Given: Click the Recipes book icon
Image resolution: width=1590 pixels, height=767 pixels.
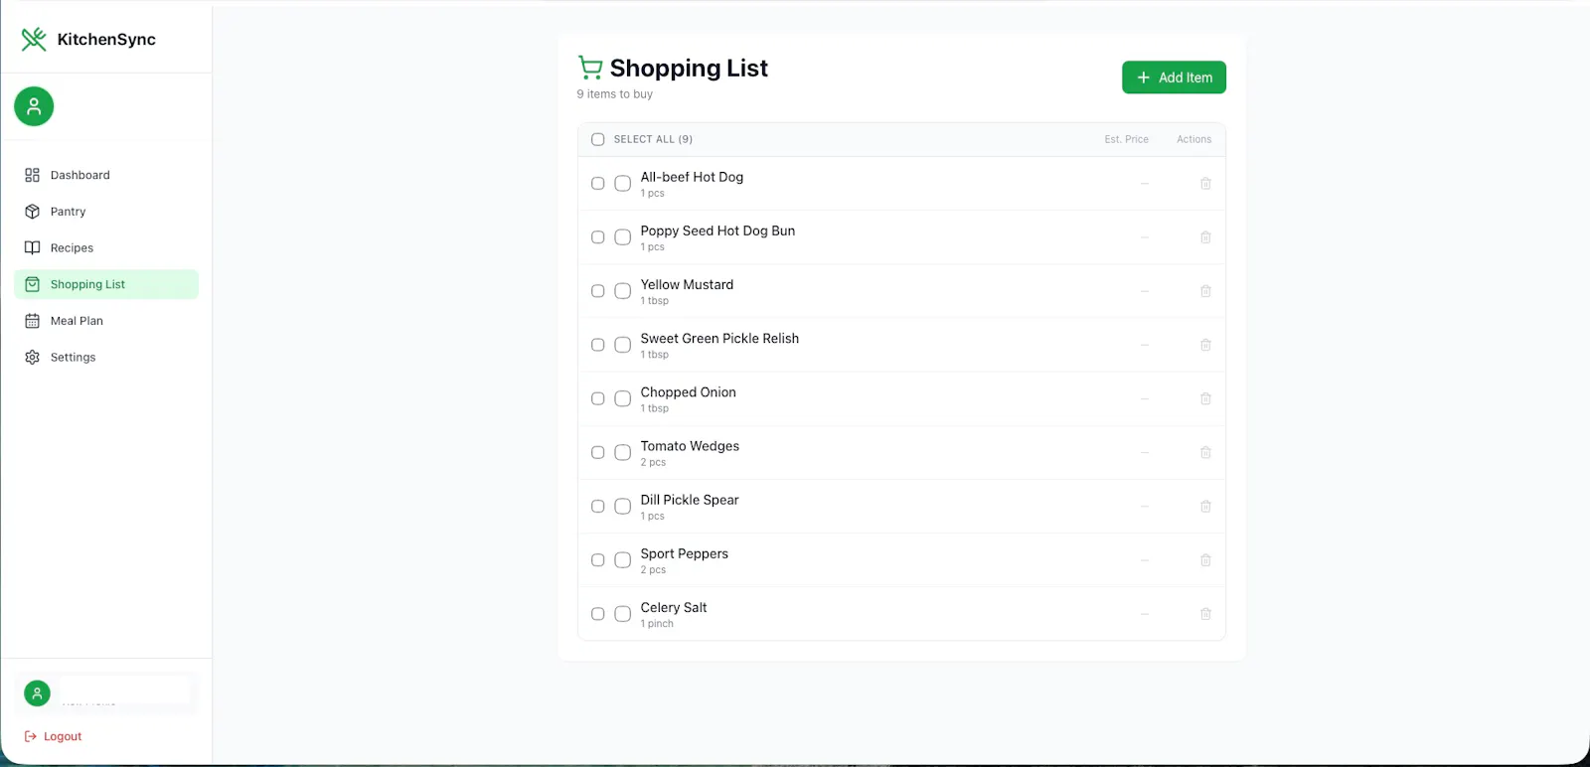Looking at the screenshot, I should click(x=32, y=248).
